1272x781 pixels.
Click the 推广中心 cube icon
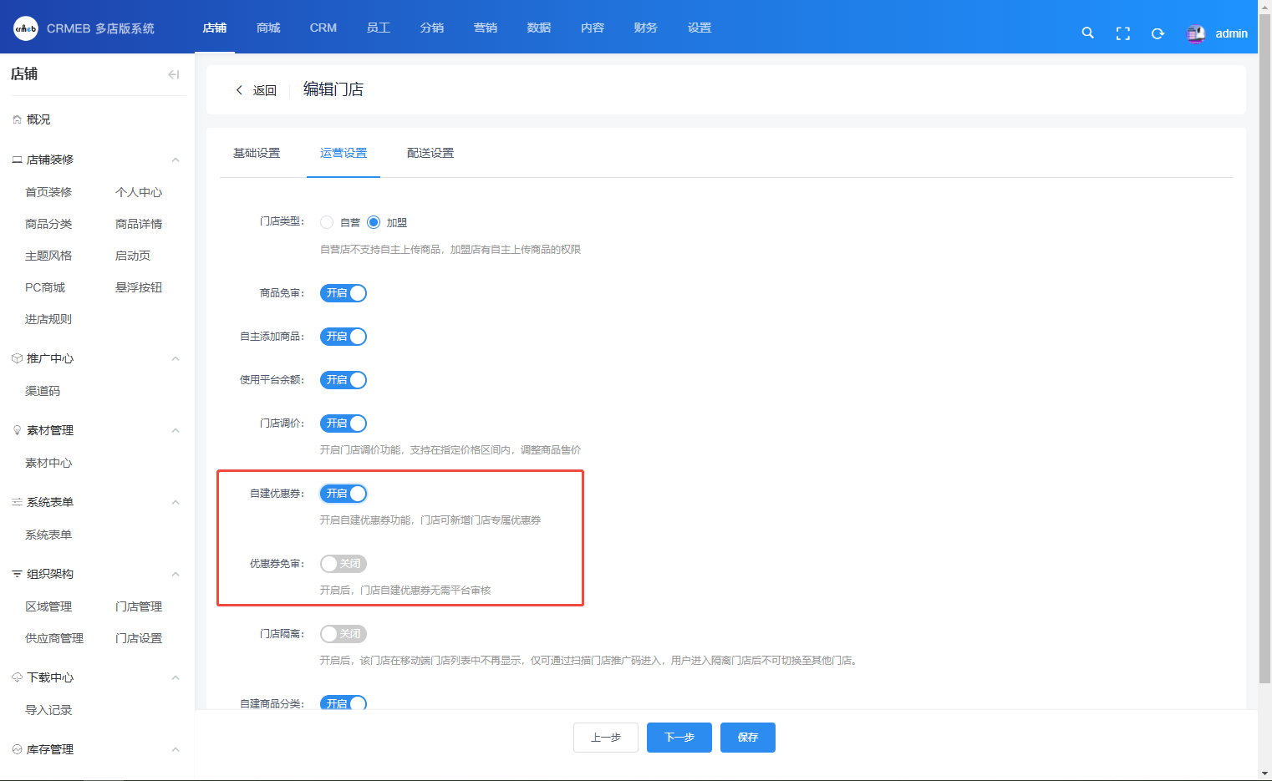click(x=17, y=358)
